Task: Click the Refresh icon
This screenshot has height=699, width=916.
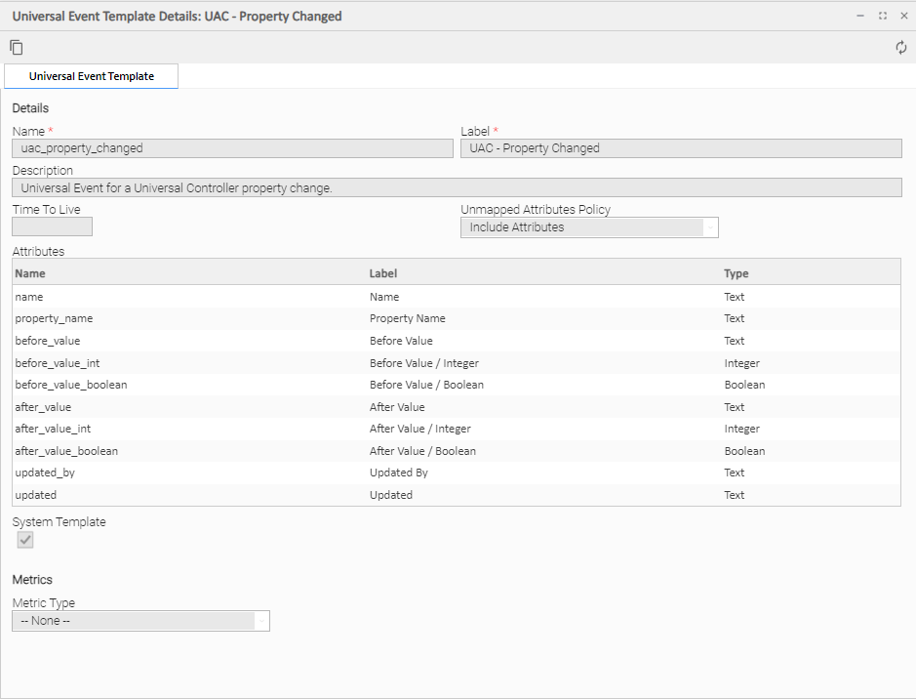Action: click(x=900, y=48)
